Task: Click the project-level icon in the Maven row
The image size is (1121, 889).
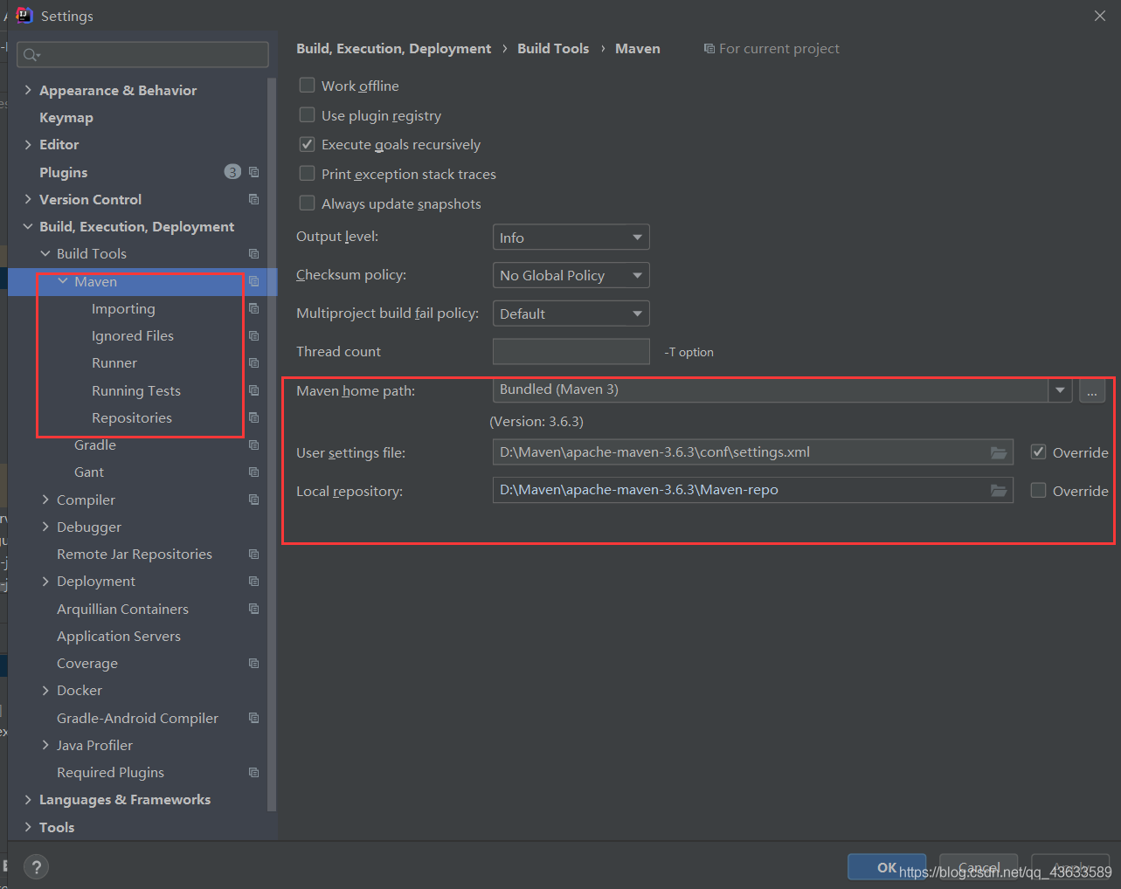Action: [253, 281]
